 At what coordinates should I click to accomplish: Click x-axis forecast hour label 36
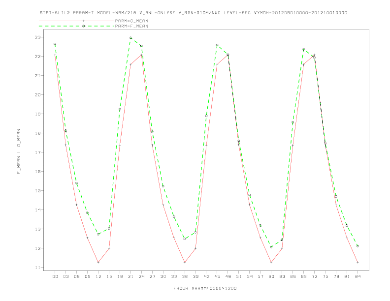(x=185, y=276)
